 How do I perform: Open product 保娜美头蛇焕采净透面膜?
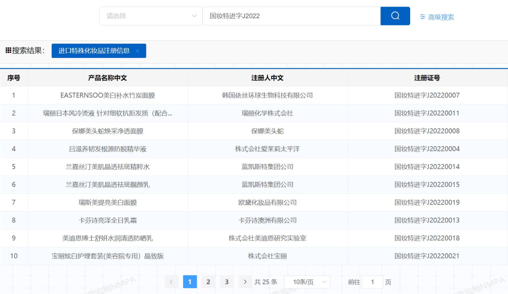click(108, 131)
